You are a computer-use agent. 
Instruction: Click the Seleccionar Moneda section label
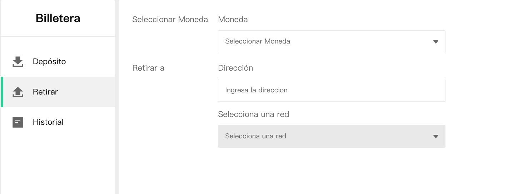tap(170, 20)
